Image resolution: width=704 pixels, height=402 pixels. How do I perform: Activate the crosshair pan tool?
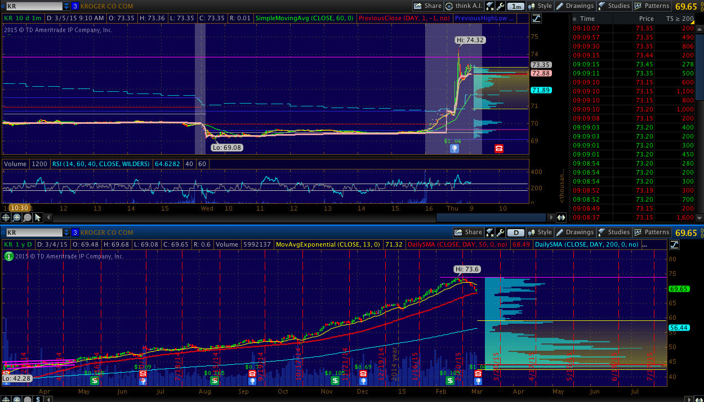tap(6, 217)
